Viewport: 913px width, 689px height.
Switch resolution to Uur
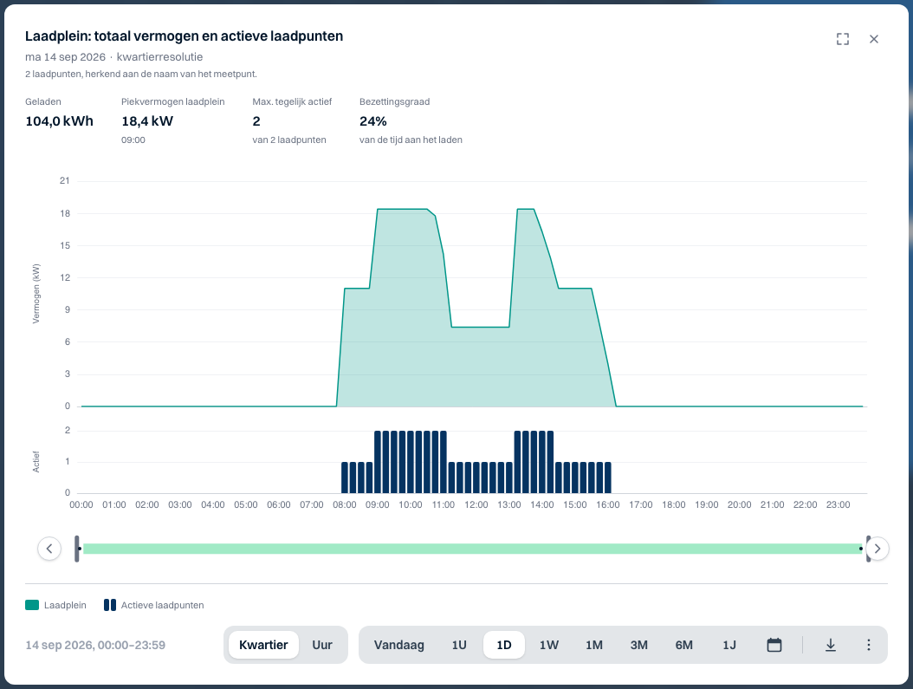pos(322,645)
